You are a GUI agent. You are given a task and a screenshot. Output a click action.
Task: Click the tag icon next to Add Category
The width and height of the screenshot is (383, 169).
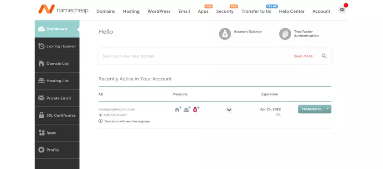100,115
